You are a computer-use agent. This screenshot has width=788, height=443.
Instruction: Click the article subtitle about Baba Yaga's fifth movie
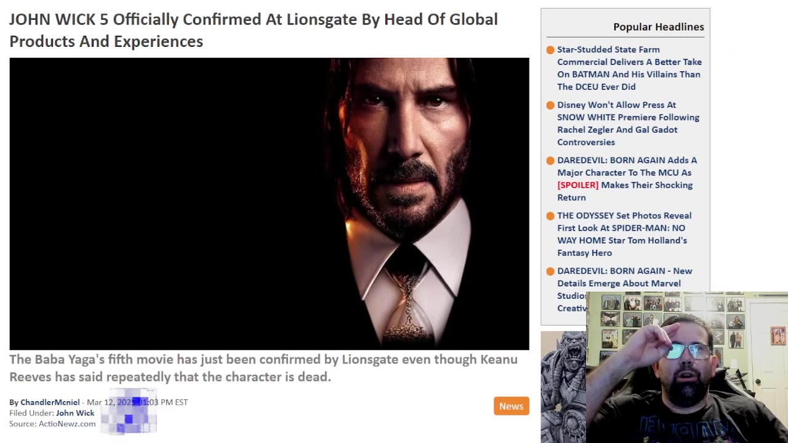click(263, 368)
